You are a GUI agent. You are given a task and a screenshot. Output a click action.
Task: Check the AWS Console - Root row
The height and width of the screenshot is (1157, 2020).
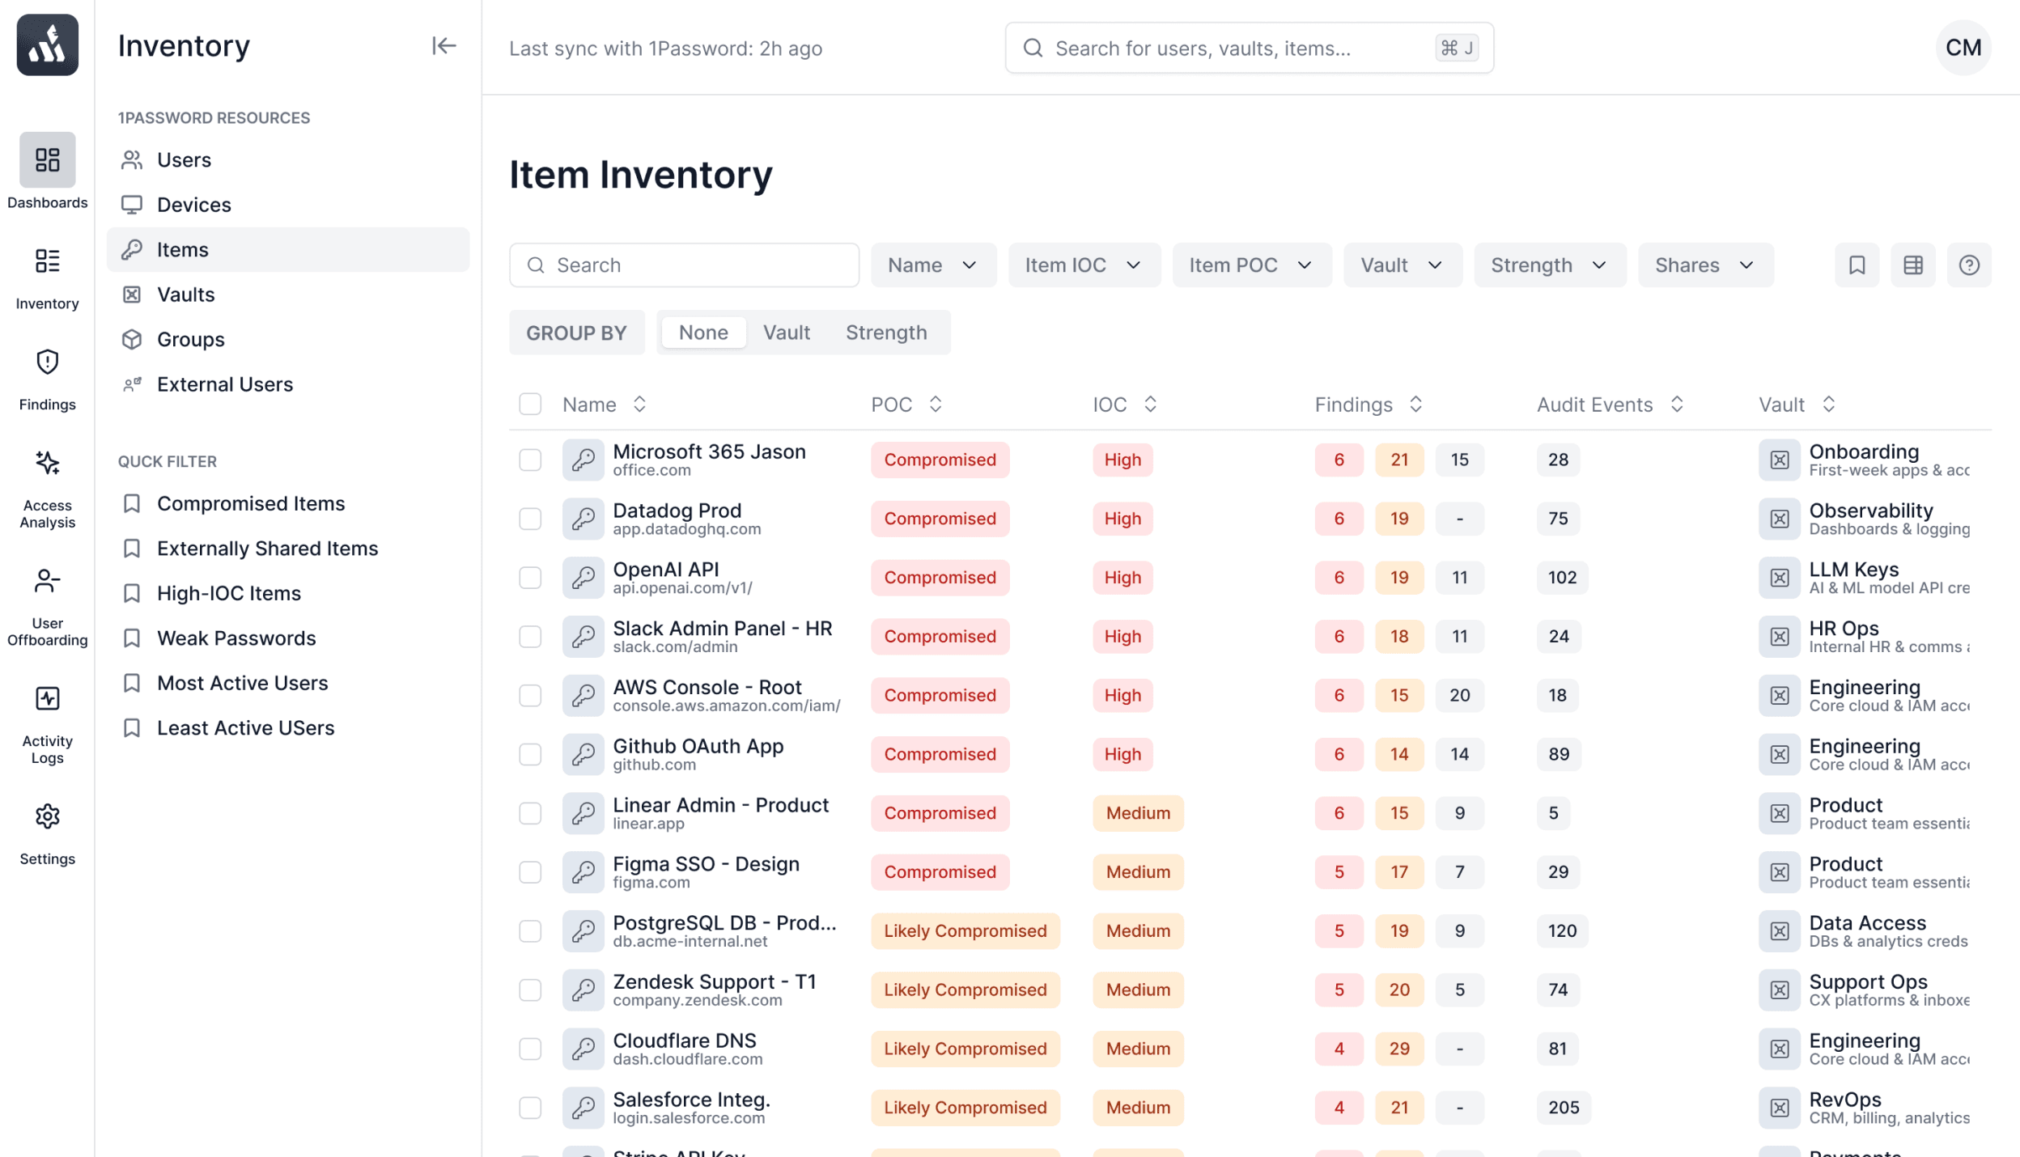(530, 696)
